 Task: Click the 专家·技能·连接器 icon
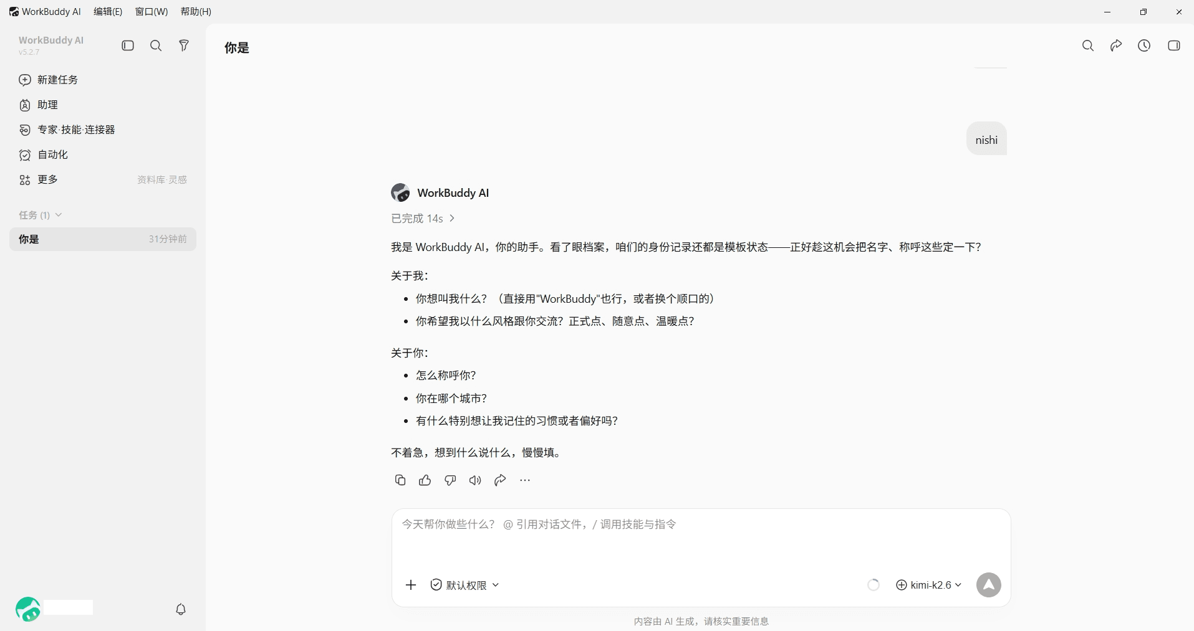(25, 130)
